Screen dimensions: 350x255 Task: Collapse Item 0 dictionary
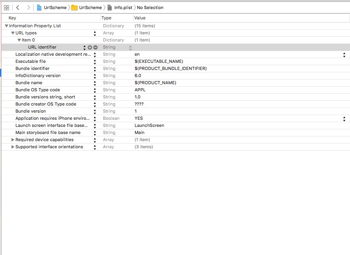[x=19, y=40]
